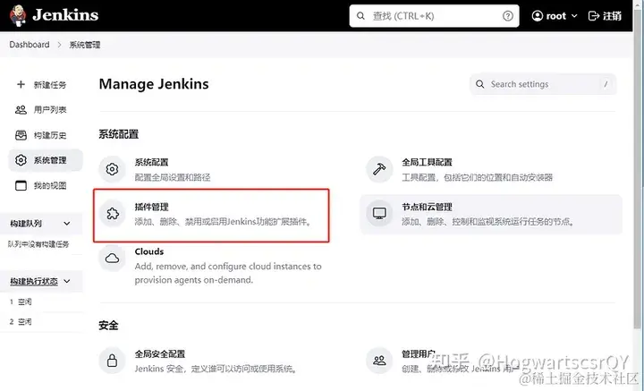Click the hammer icon for 全局工具配置
Screen dimensions: 644x391
click(x=379, y=169)
